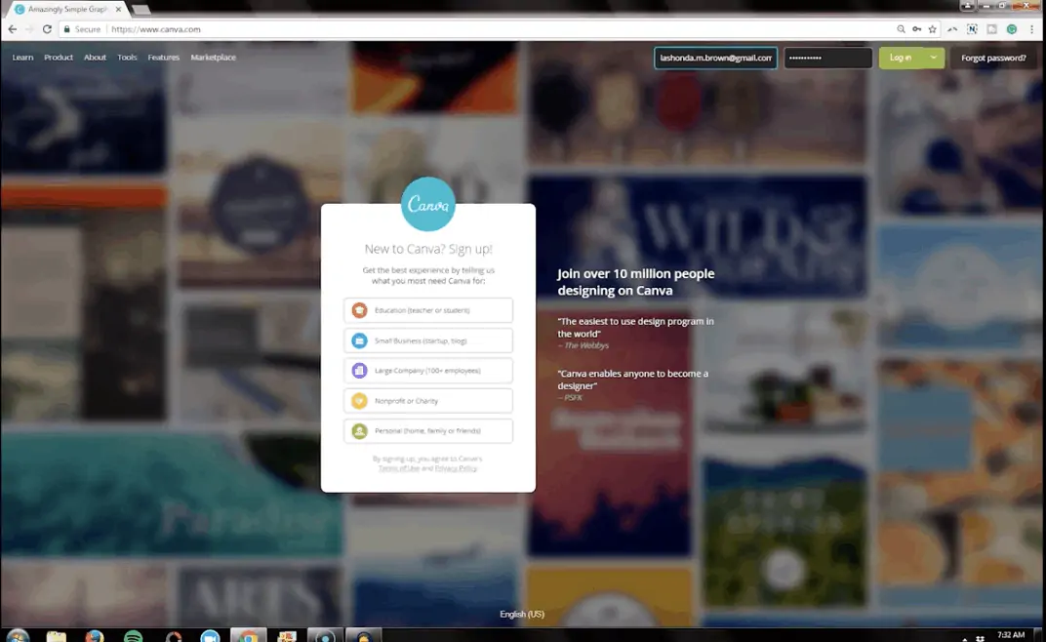
Task: Expand the Log in dropdown arrow
Action: click(x=934, y=59)
